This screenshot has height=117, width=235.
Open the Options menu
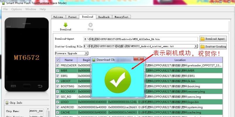[16, 9]
